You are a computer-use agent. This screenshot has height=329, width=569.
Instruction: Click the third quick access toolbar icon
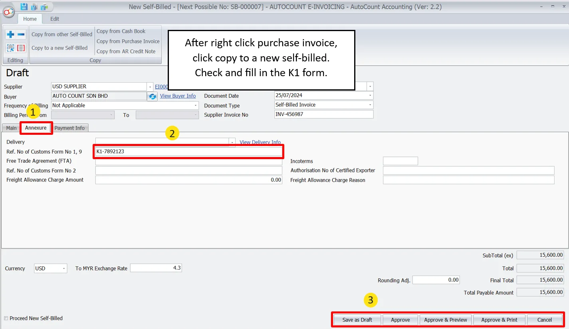click(44, 7)
